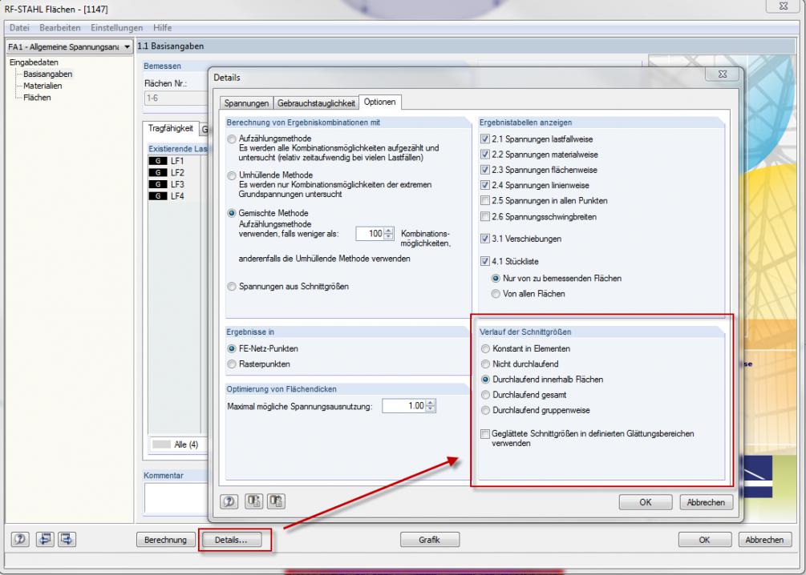The image size is (806, 575).
Task: Select Spannungen aus Schnittgrößen option
Action: click(x=232, y=287)
